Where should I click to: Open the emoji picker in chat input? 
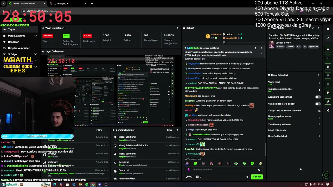[259, 170]
